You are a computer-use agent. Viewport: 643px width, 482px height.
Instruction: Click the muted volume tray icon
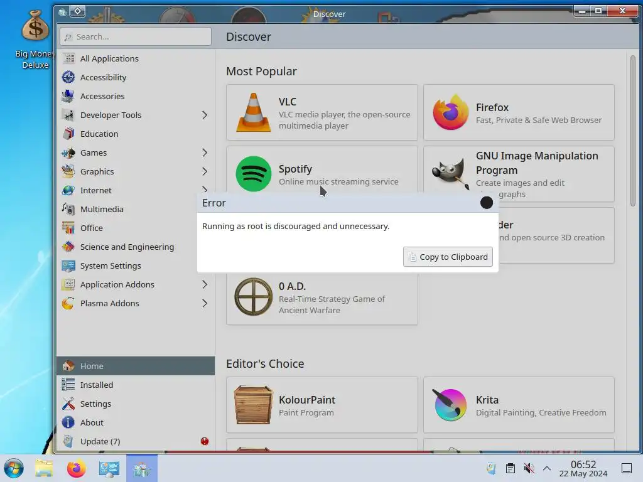(529, 468)
